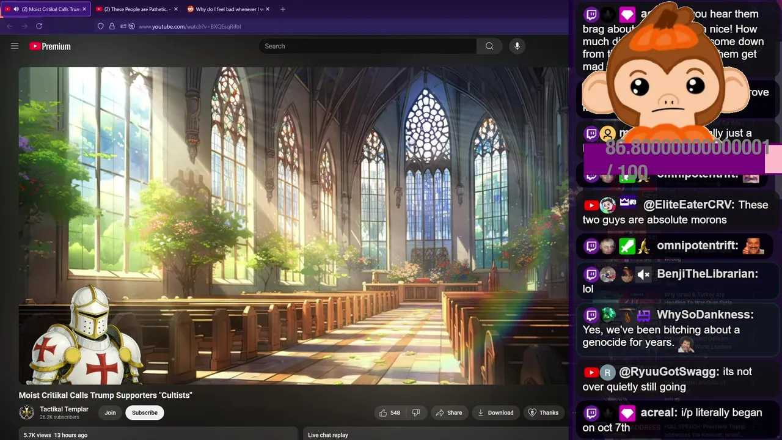
Task: Click the YouTube search input field
Action: [368, 46]
